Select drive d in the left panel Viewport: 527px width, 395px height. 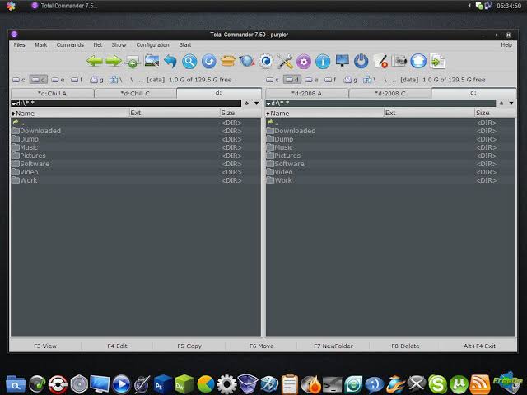pos(39,80)
